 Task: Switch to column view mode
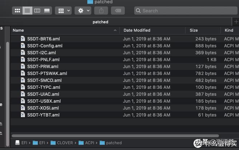click(x=37, y=11)
